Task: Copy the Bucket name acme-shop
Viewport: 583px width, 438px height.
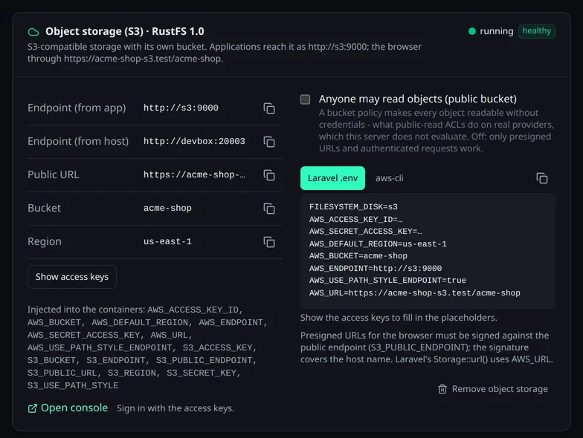Action: click(x=269, y=209)
